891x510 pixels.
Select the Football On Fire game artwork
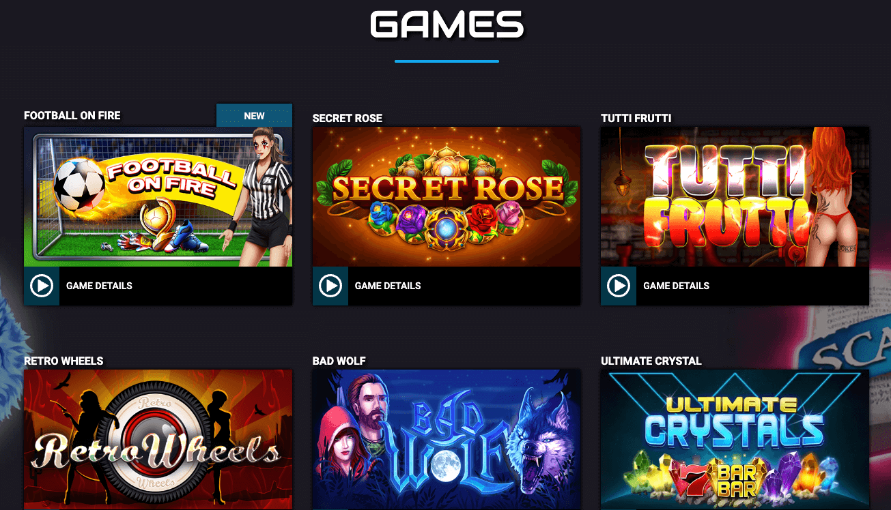click(x=158, y=196)
